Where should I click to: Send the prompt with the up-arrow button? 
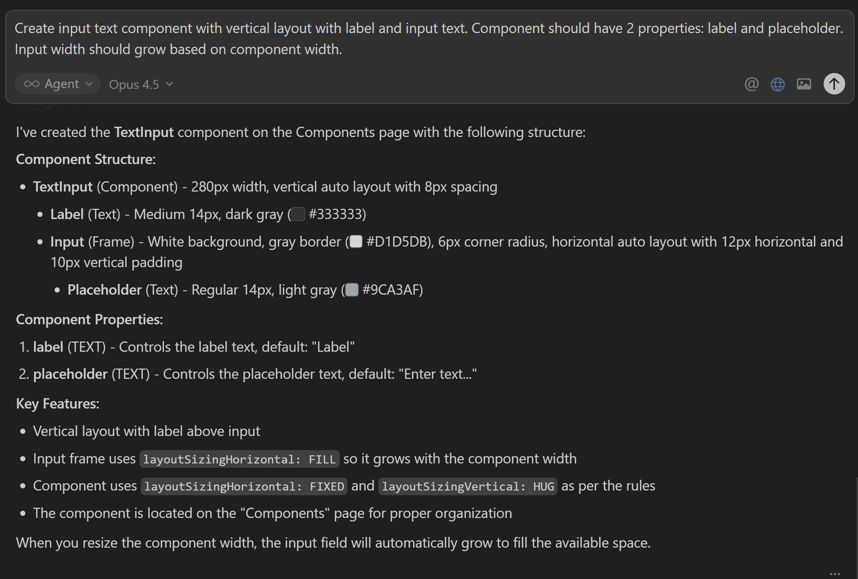point(834,84)
